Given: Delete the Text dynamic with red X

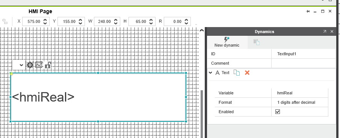Looking at the screenshot, I should 247,73.
